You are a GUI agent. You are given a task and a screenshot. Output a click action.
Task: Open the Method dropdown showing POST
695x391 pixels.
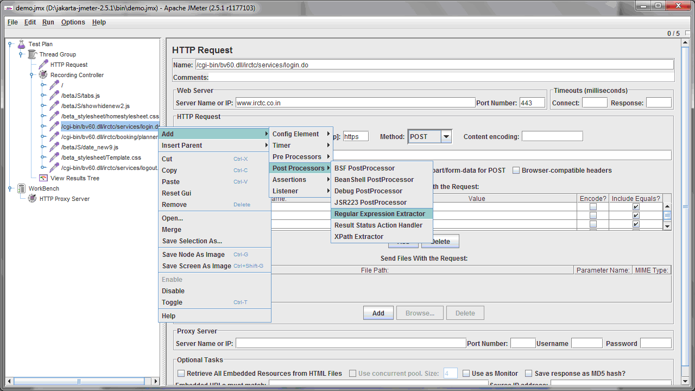coord(446,136)
